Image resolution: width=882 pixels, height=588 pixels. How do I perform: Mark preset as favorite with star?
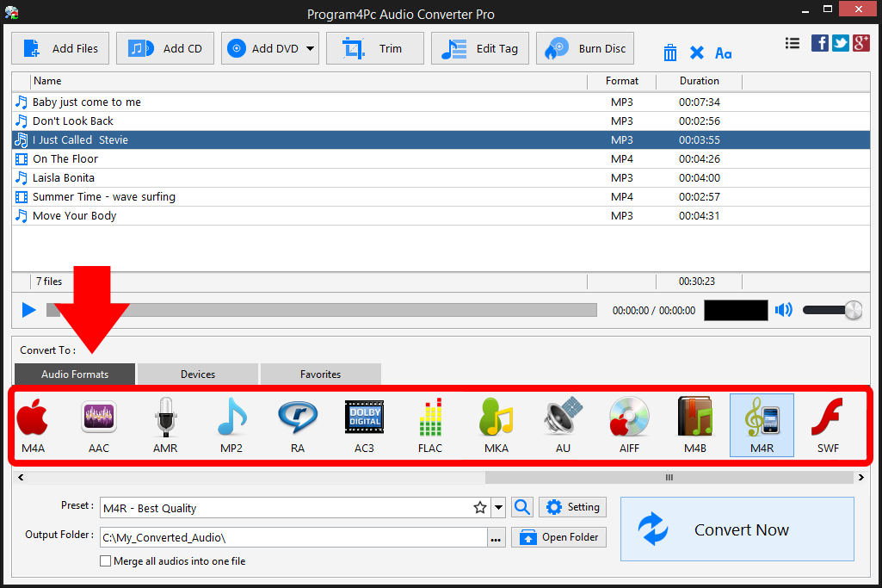[480, 508]
